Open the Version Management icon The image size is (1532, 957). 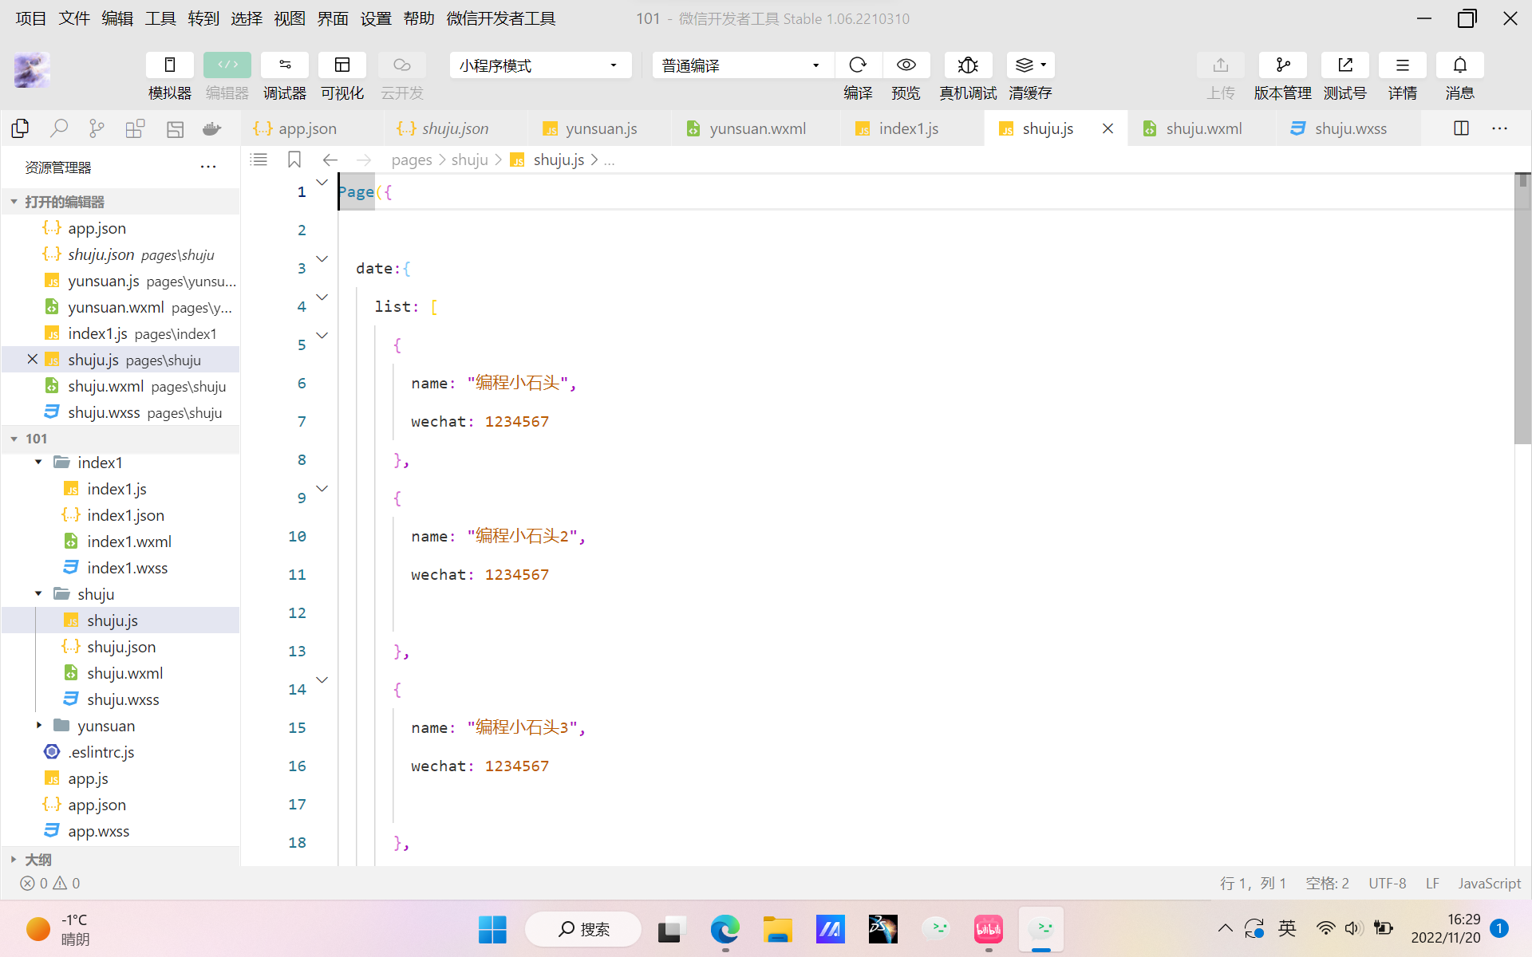[1282, 65]
